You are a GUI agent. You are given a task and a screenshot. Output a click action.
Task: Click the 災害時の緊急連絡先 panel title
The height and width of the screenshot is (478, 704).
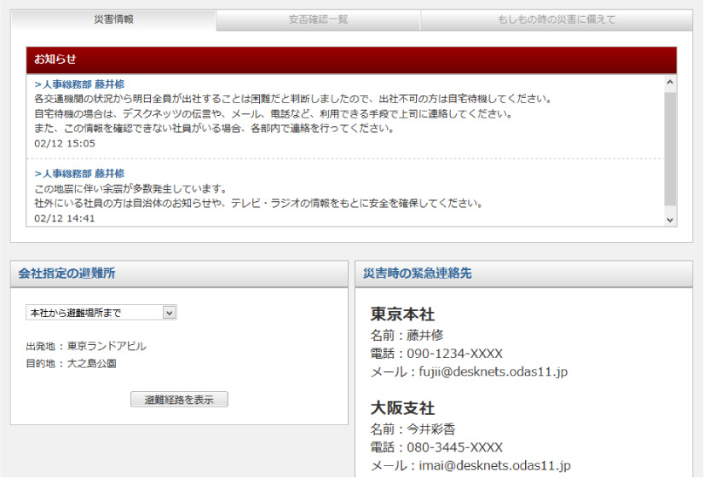pyautogui.click(x=417, y=273)
